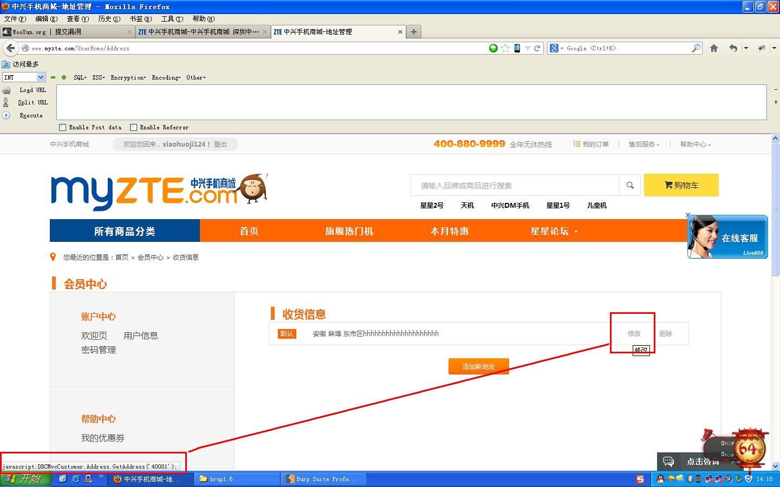The image size is (780, 487).
Task: Switch to WooYun.org 提交漏洞 tab
Action: [67, 32]
